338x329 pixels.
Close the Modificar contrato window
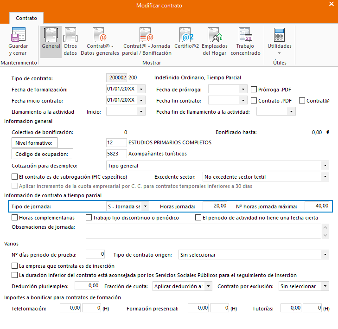(332, 4)
